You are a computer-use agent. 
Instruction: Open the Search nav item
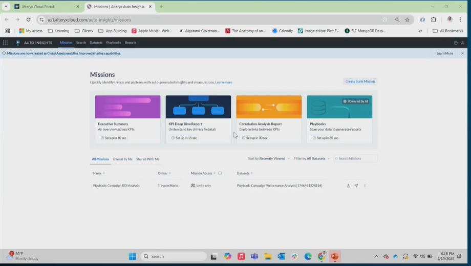click(81, 43)
